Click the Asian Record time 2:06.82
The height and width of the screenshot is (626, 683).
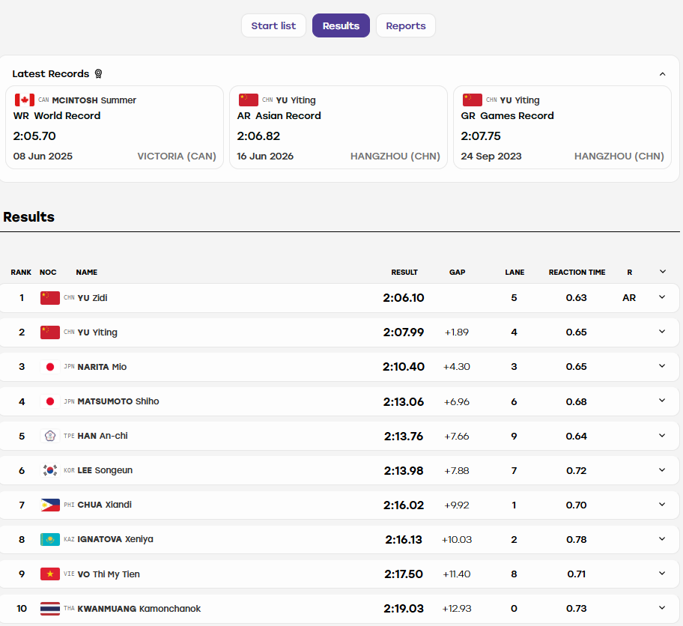258,136
